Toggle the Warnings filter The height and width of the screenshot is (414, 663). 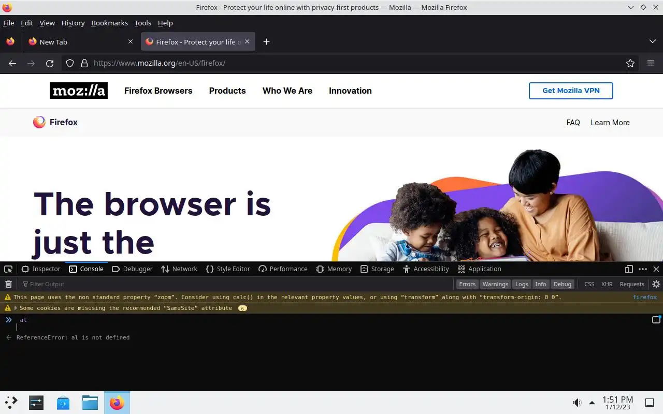(495, 284)
